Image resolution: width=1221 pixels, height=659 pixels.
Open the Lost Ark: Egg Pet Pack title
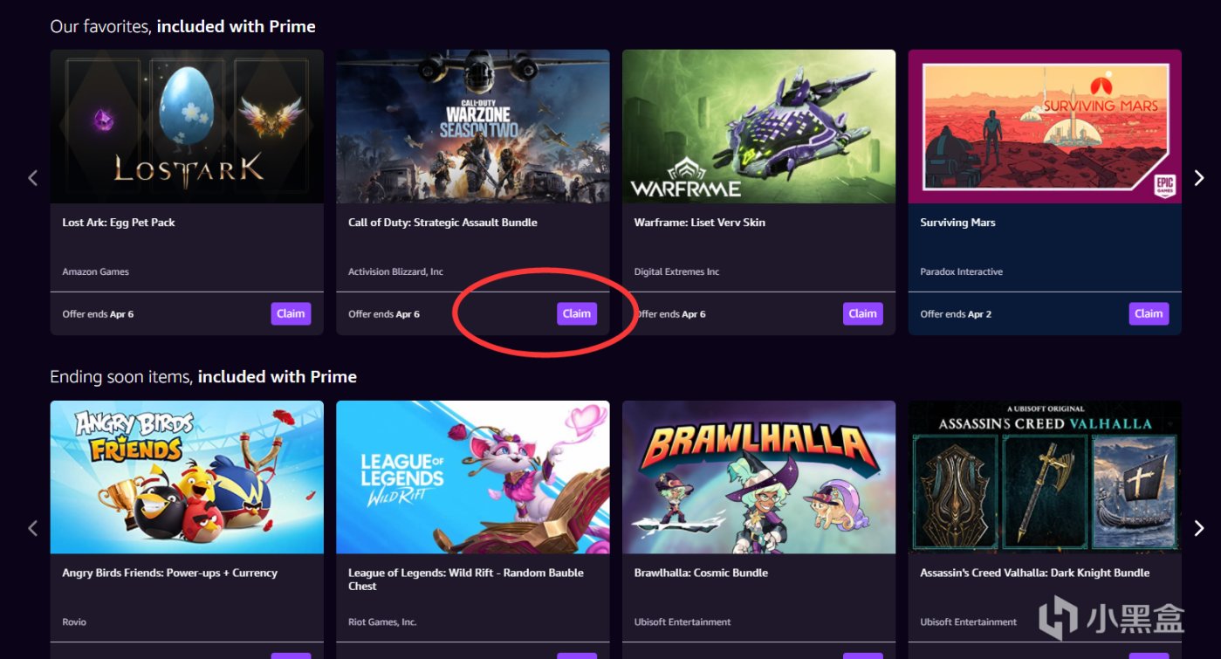click(x=119, y=223)
